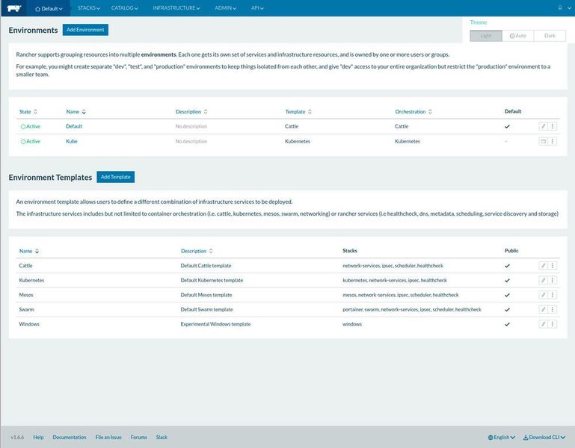The height and width of the screenshot is (448, 575).
Task: Edit the Mesos template with pencil icon
Action: [x=543, y=295]
